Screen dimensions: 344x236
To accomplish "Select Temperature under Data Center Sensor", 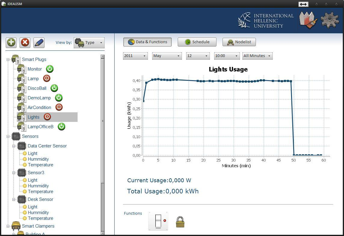I will 41,165.
